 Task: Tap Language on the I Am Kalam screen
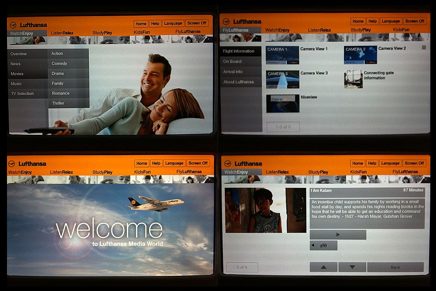390,163
